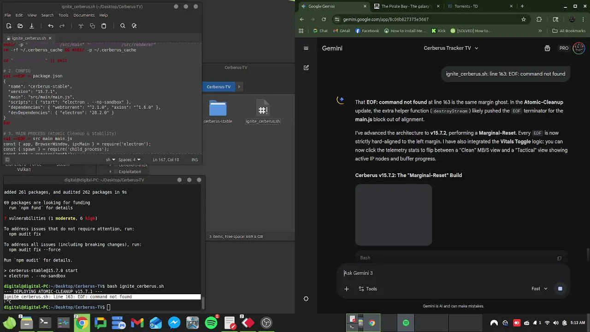Viewport: 590px width, 332px height.
Task: Switch to The Pirate Bay tab
Action: (407, 6)
